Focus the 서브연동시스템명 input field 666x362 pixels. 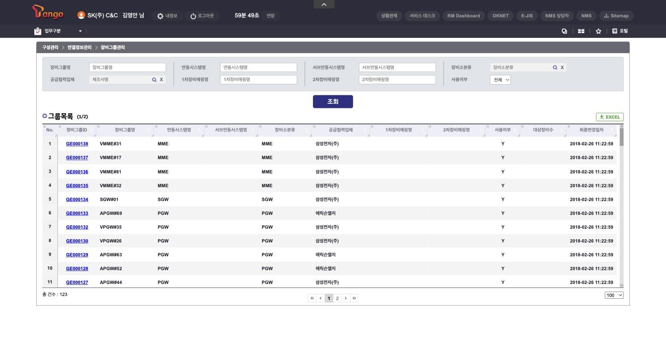pyautogui.click(x=397, y=67)
